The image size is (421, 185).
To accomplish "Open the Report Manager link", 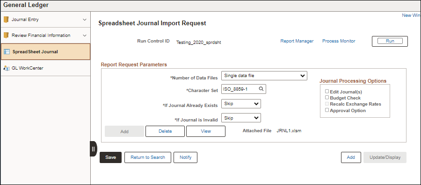I will click(297, 41).
